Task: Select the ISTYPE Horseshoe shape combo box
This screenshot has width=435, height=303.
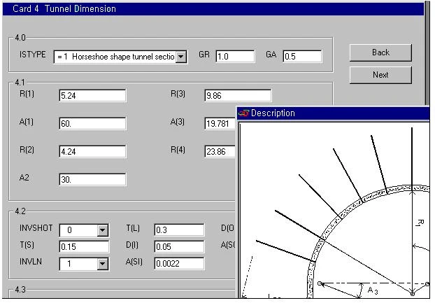Action: point(120,57)
